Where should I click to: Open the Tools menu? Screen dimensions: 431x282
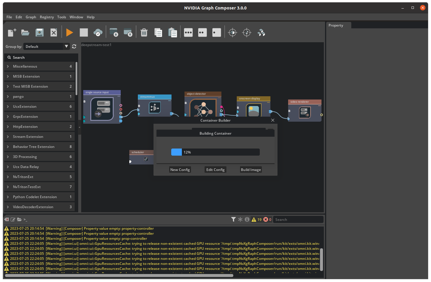(x=61, y=17)
